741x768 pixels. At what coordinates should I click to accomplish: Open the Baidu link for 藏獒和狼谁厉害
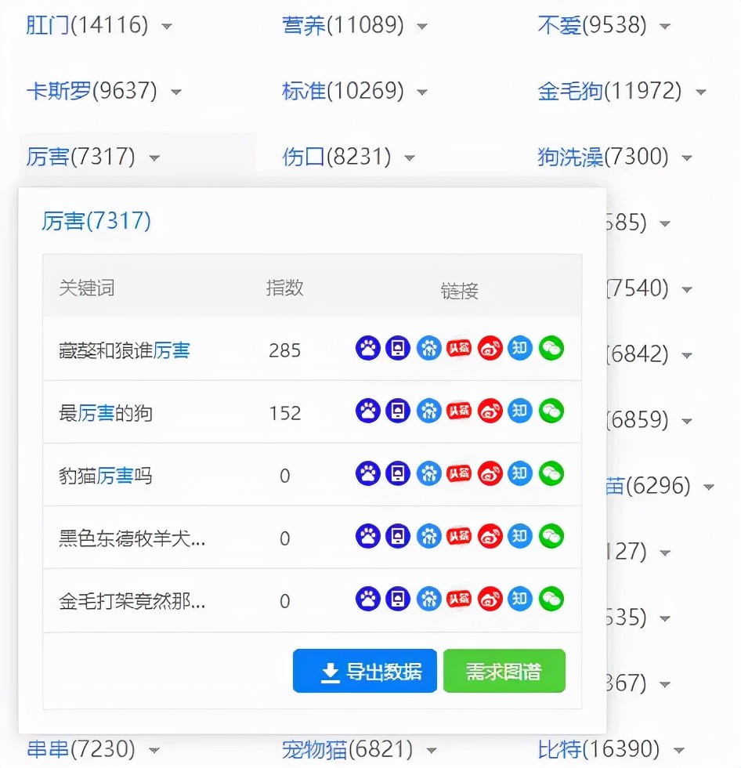pyautogui.click(x=367, y=347)
